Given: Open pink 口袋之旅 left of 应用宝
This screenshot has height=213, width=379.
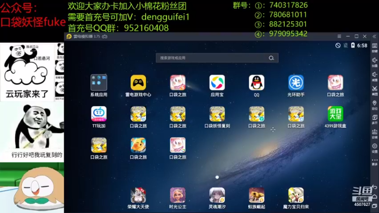Looking at the screenshot, I should pos(177,82).
